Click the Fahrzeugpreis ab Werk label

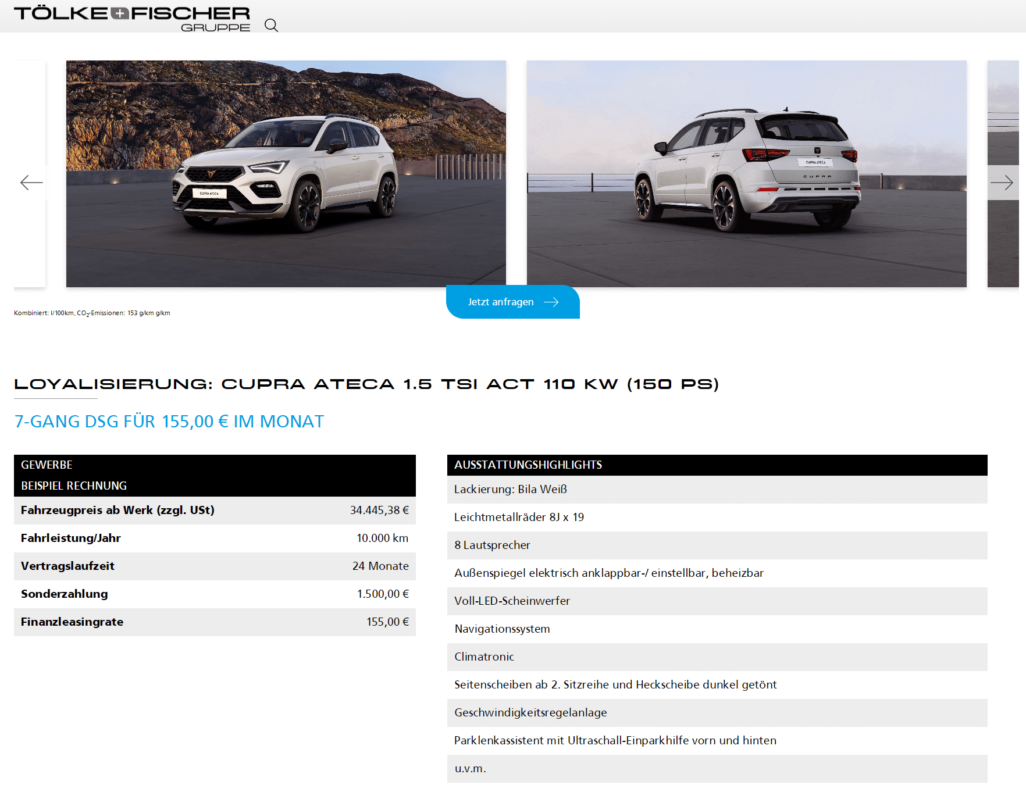[117, 510]
